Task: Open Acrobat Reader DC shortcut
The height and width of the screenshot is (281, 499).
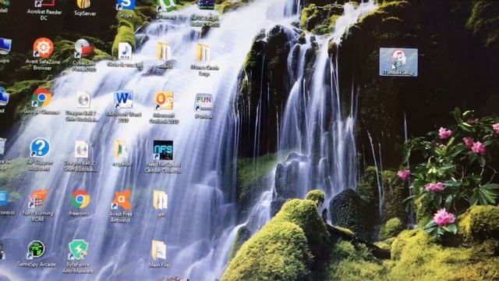Action: 44,9
